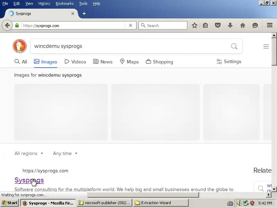Switch to the Videos results tab
277x208 pixels.
tap(75, 62)
